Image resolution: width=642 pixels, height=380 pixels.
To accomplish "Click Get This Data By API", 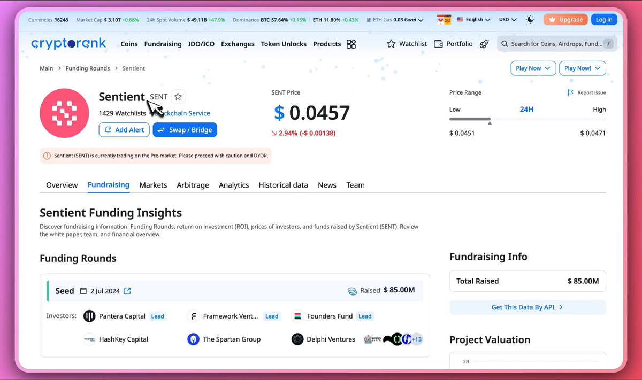I will (528, 307).
